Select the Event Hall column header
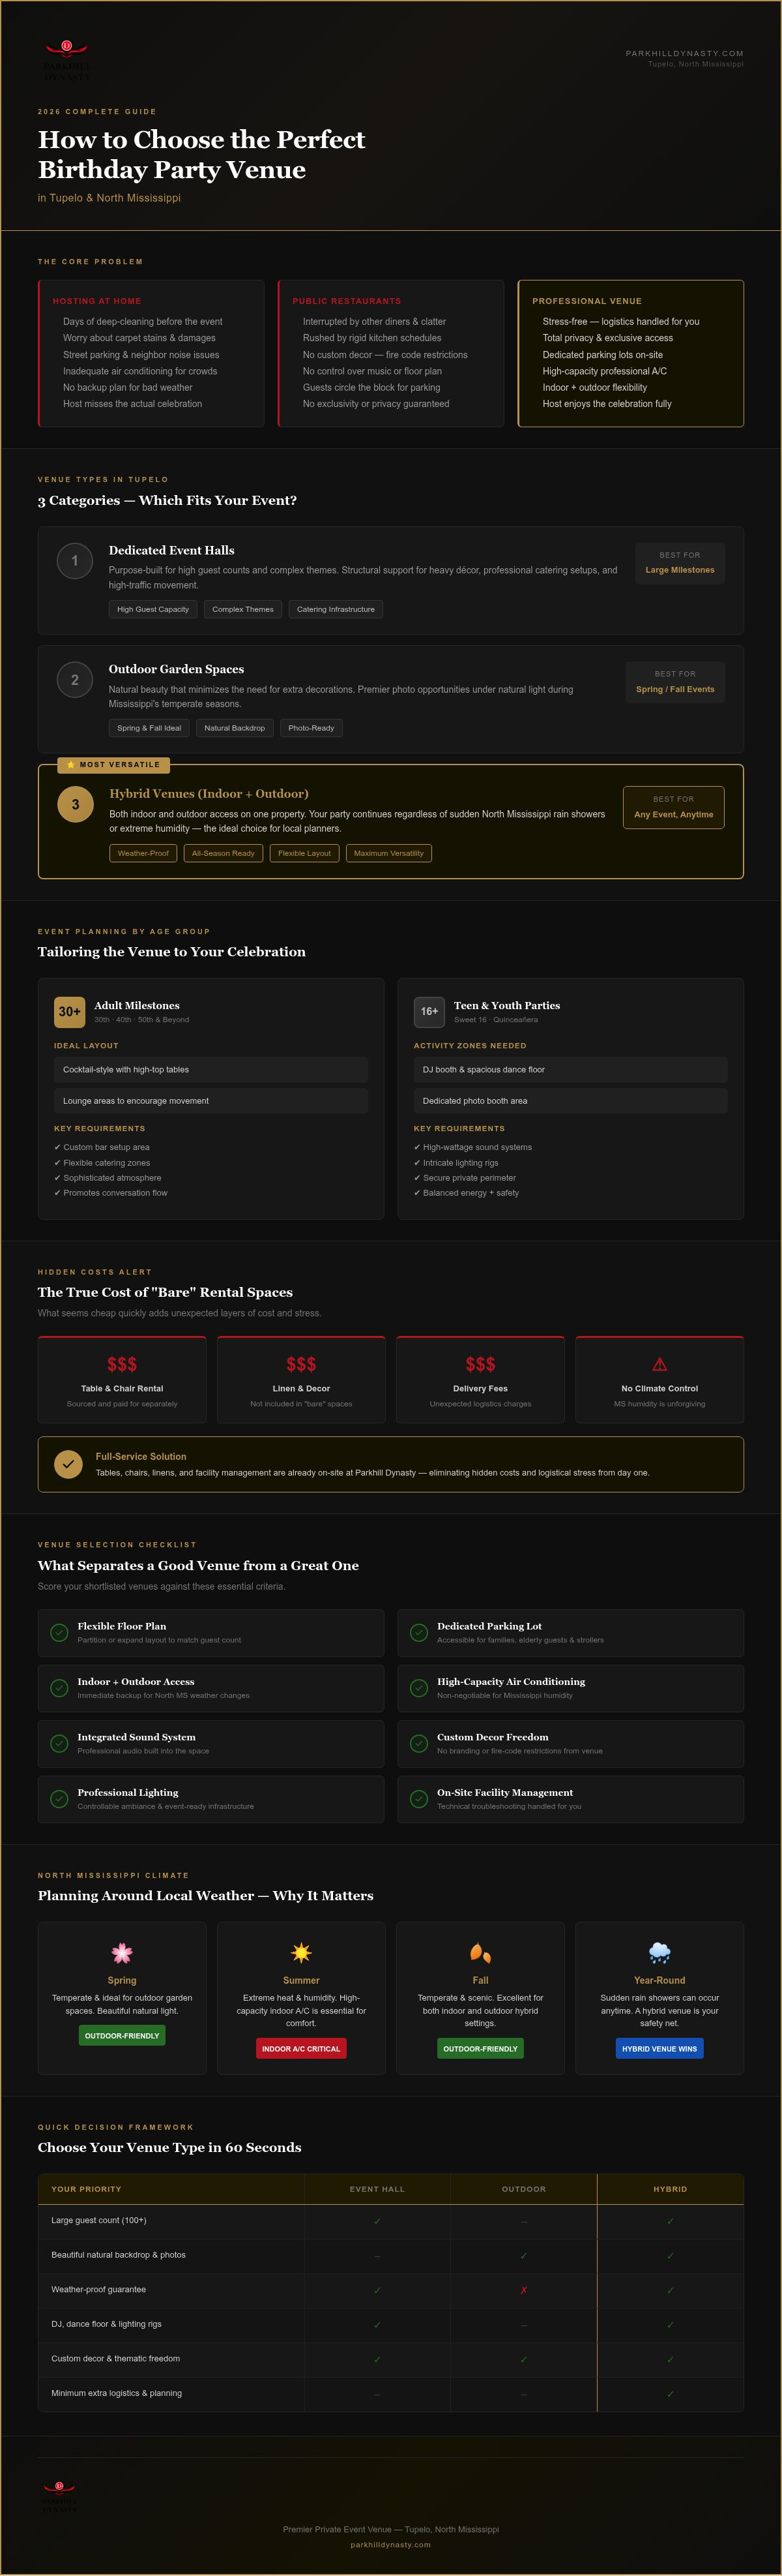782x2576 pixels. (377, 2189)
